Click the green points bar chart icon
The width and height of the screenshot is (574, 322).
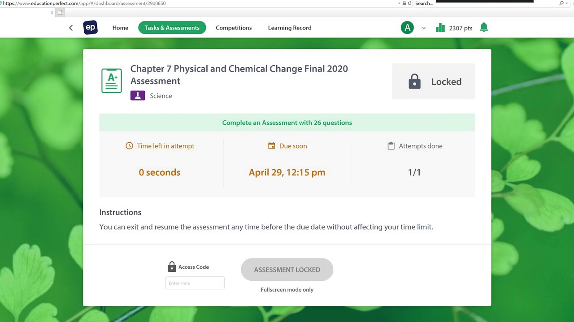pyautogui.click(x=440, y=28)
